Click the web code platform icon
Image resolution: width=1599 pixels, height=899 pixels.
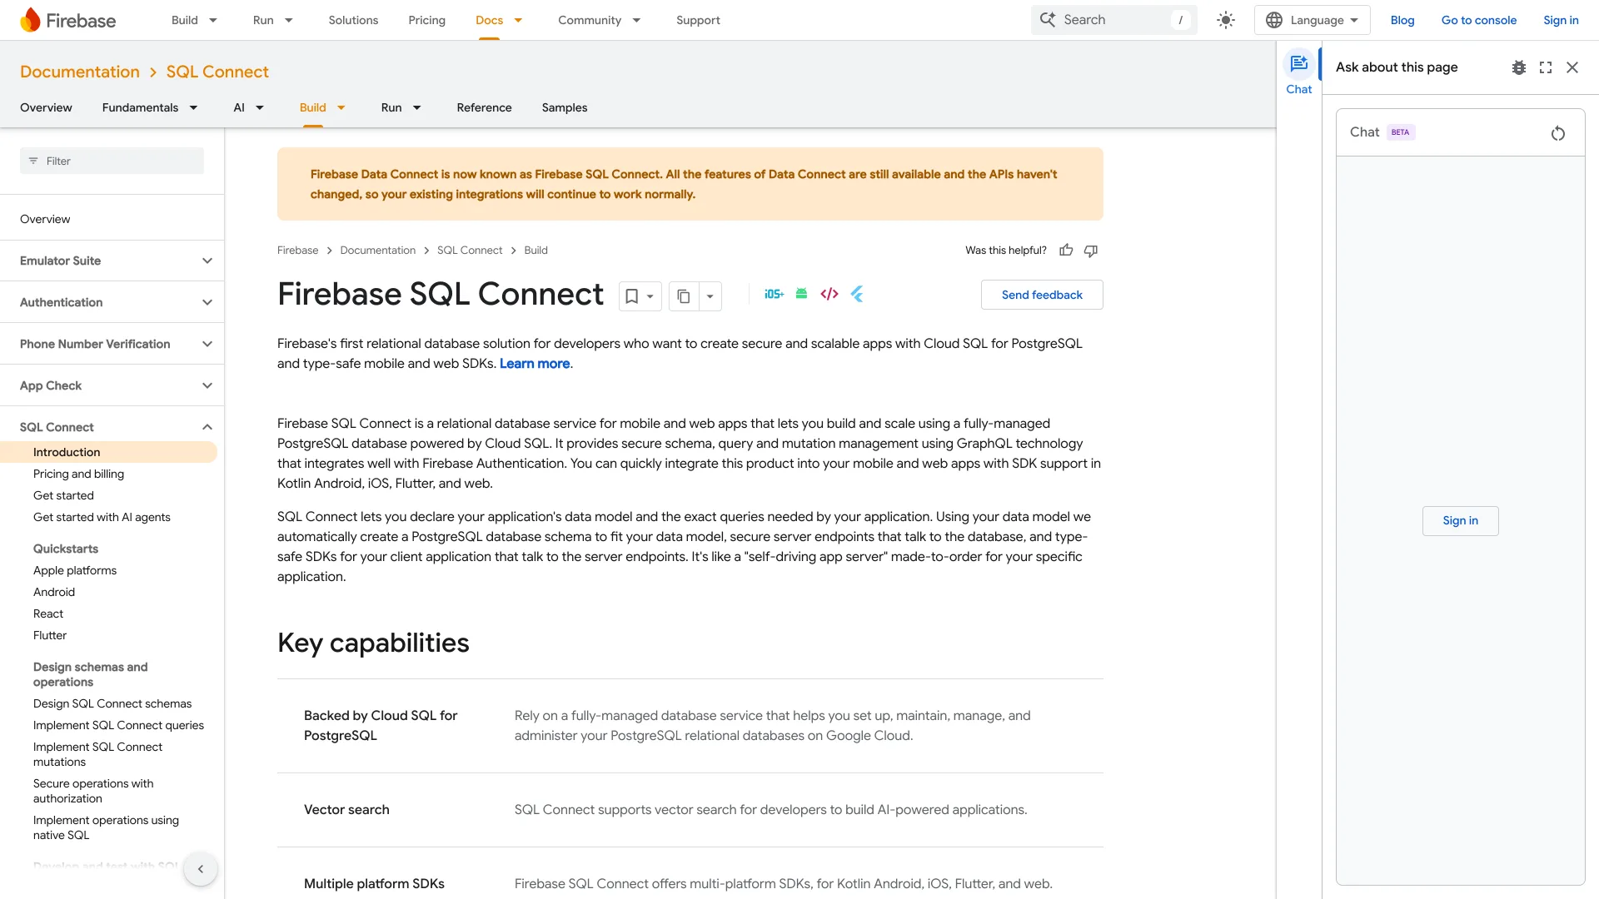pos(829,294)
